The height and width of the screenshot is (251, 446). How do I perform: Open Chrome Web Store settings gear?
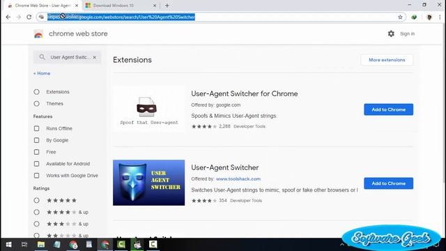tap(391, 33)
